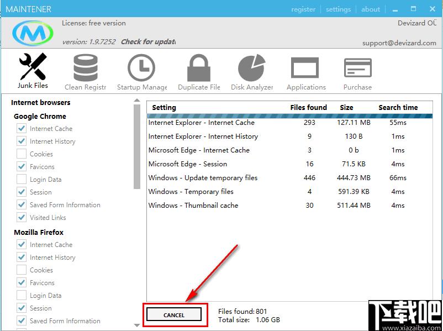Click the sidebar scroll up arrow
The image size is (443, 331).
tap(137, 101)
